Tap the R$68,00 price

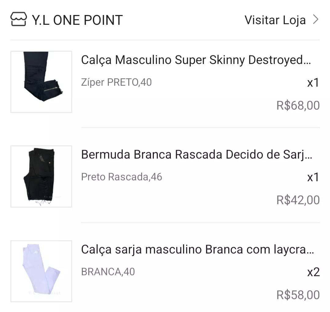pos(298,105)
